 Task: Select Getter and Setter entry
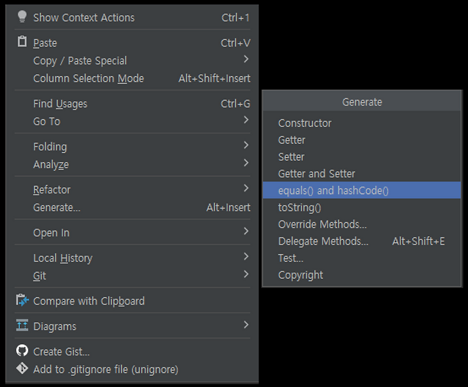point(362,174)
